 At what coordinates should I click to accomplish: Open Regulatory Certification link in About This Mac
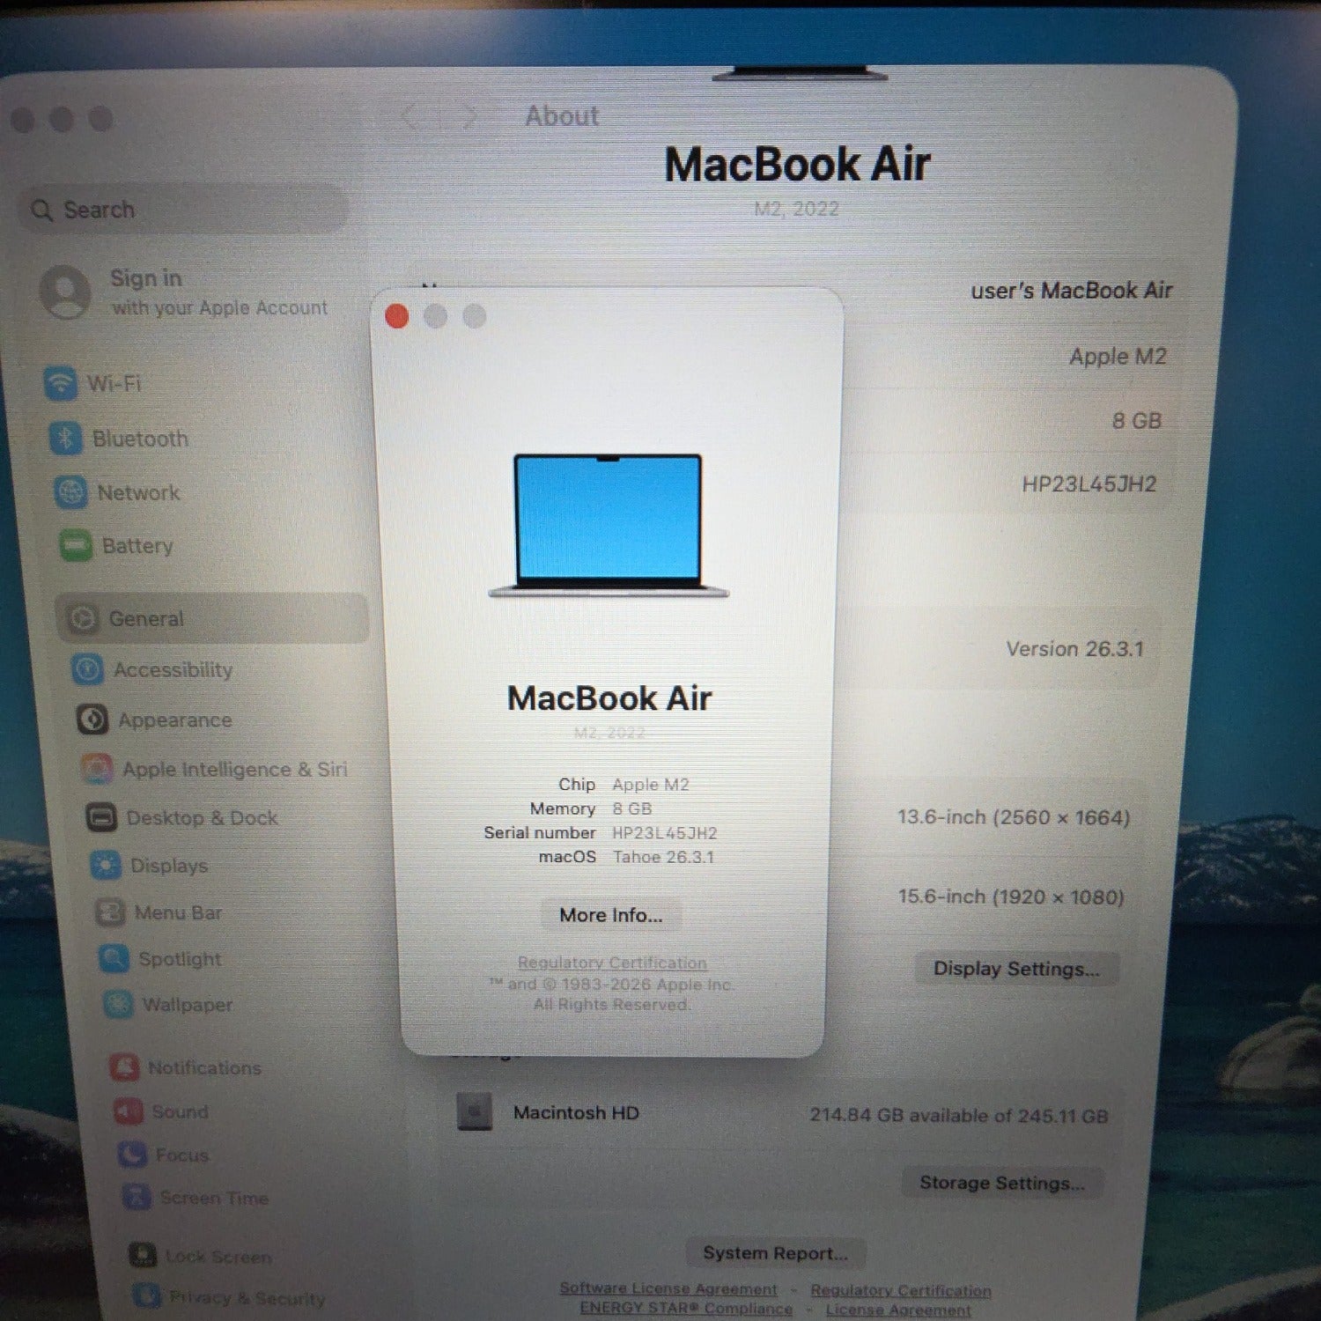(x=612, y=963)
